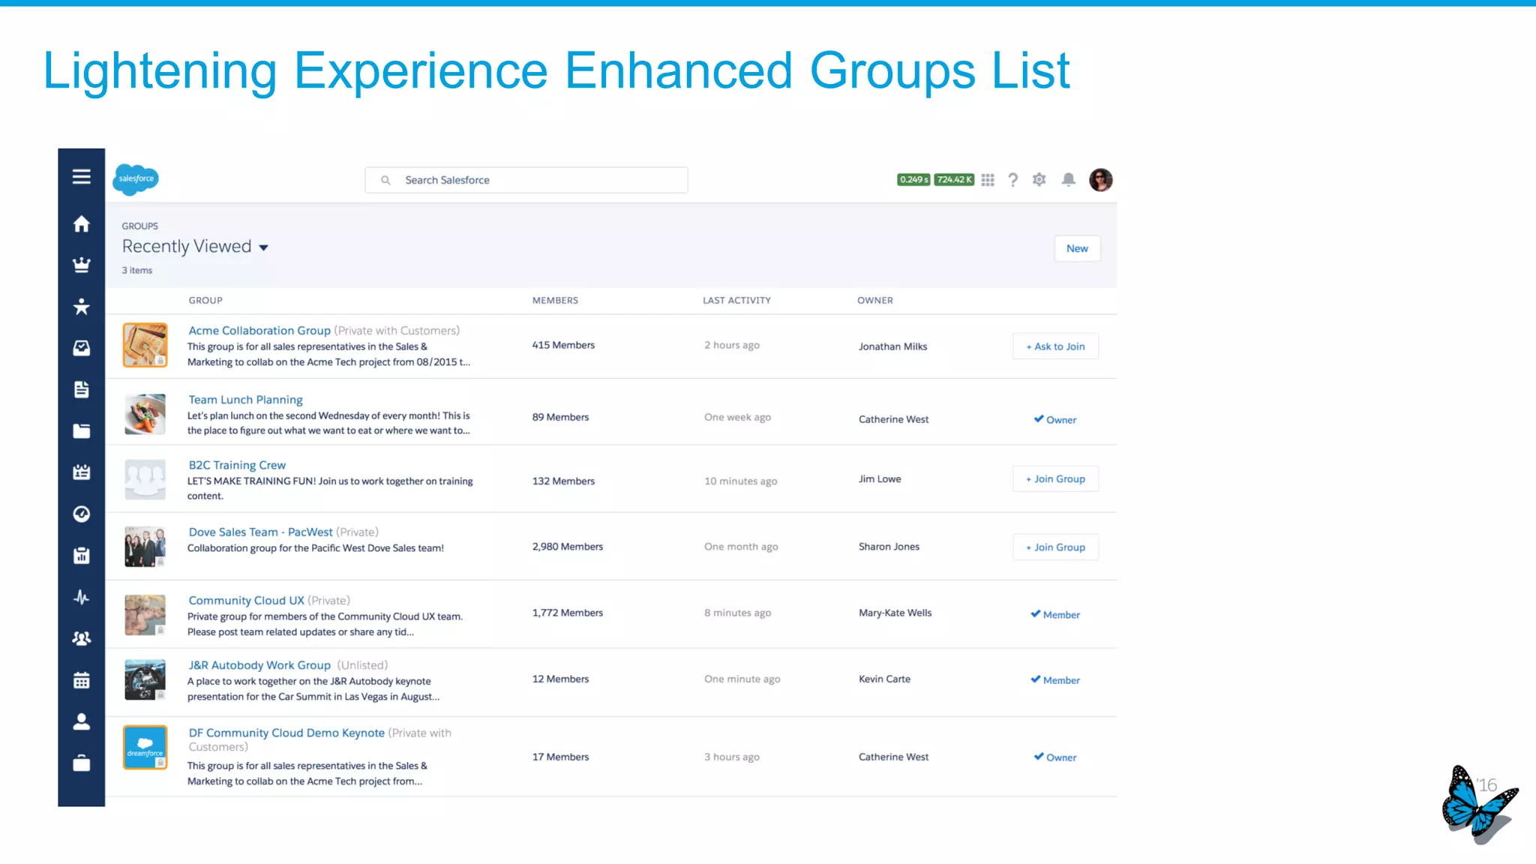Click owner name Sharon Jones
Viewport: 1536px width, 864px height.
click(x=889, y=547)
